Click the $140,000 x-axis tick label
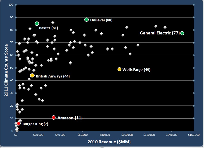This screenshot has width=204, height=148. [171, 135]
